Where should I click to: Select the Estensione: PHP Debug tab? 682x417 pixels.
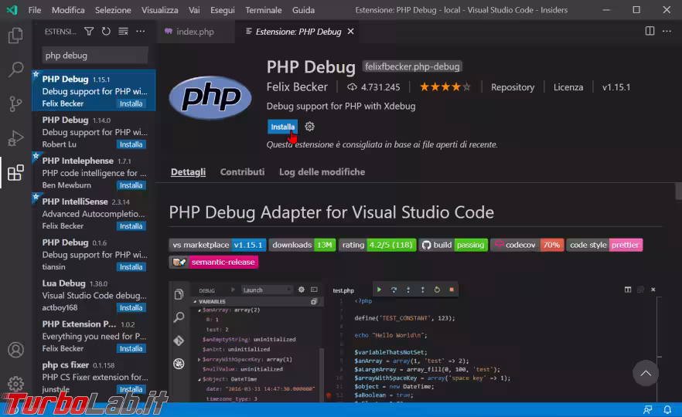298,31
